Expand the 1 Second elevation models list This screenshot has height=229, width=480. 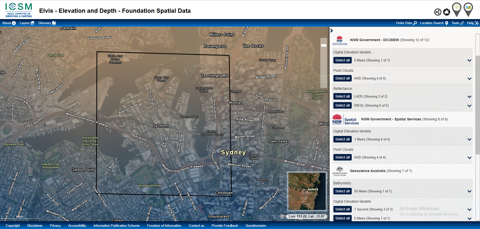469,209
